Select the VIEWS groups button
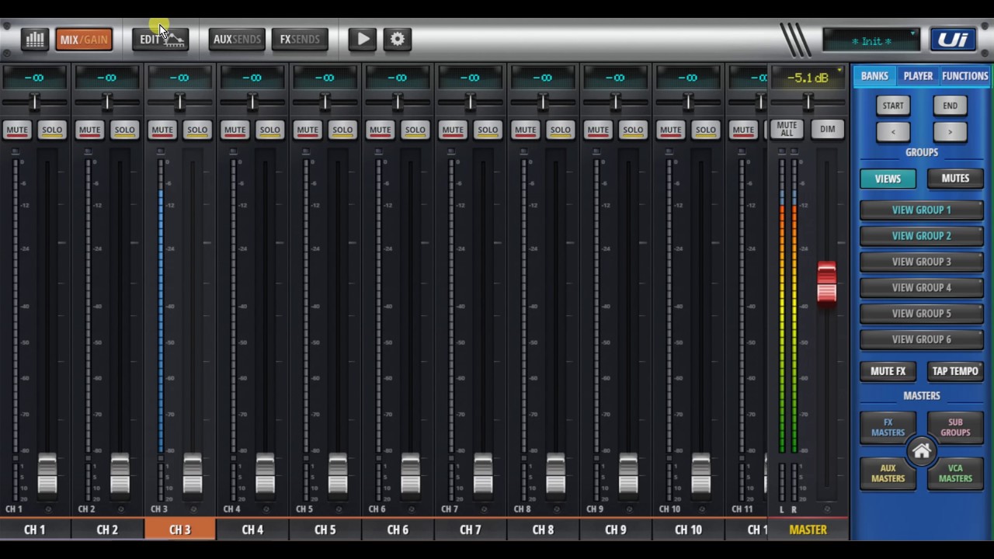The image size is (994, 559). pyautogui.click(x=888, y=179)
